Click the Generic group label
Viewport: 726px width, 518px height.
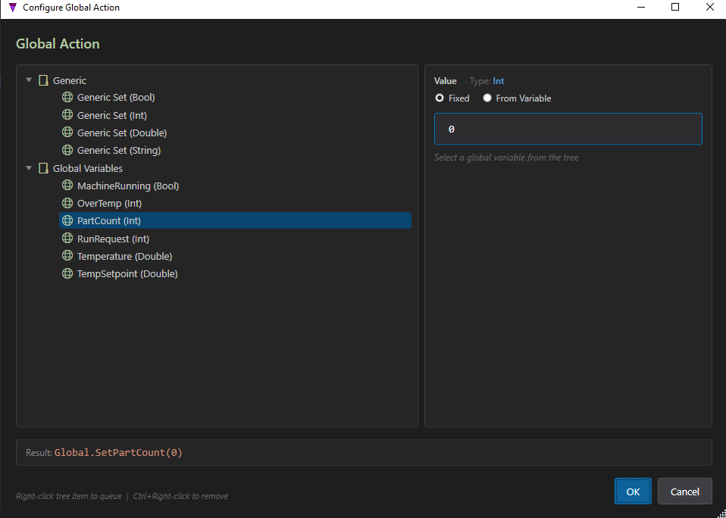(70, 80)
